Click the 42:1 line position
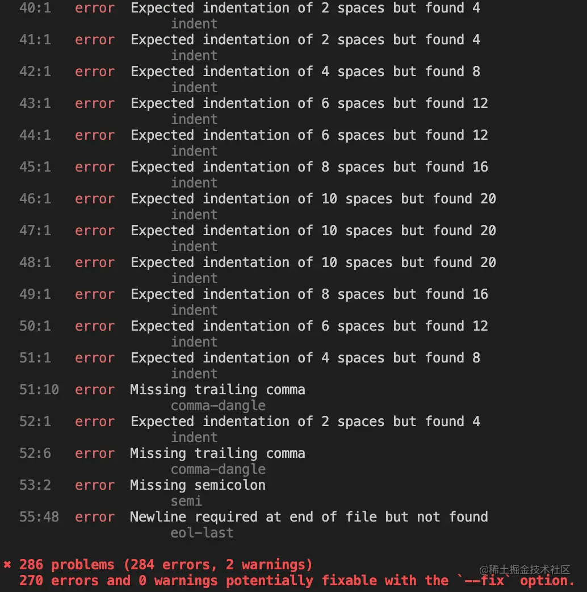This screenshot has height=592, width=587. coord(35,72)
